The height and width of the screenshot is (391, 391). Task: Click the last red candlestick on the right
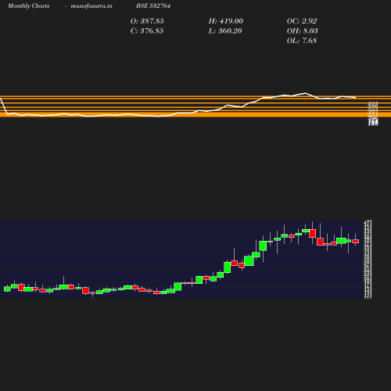point(356,242)
